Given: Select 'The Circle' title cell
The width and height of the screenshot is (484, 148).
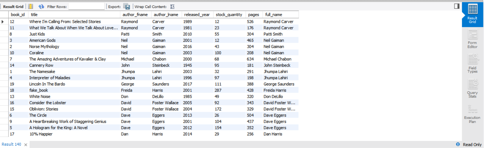Looking at the screenshot, I should point(74,115).
